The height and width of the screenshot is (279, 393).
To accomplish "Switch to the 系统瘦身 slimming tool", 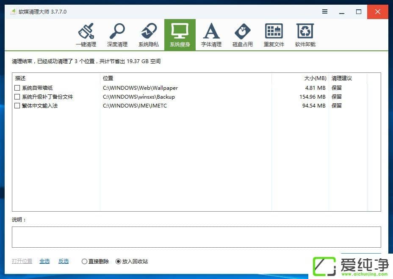I will pos(180,35).
